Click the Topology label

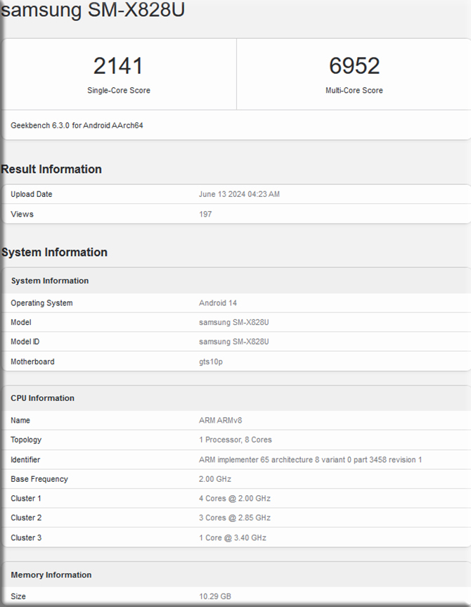click(26, 440)
